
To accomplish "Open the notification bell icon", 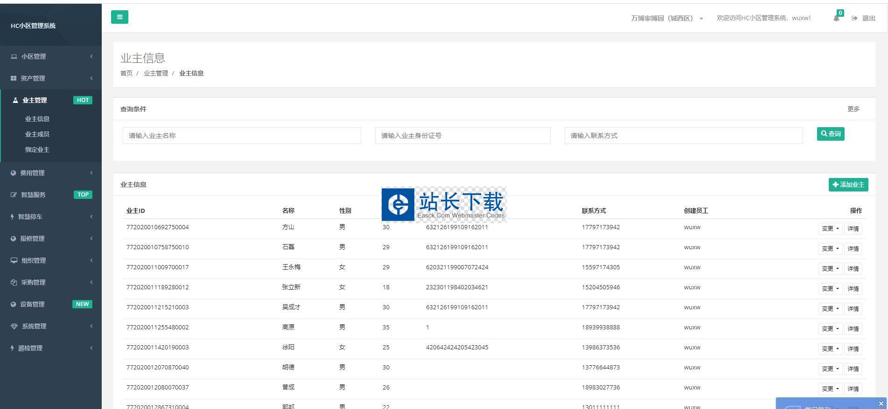I will click(836, 19).
